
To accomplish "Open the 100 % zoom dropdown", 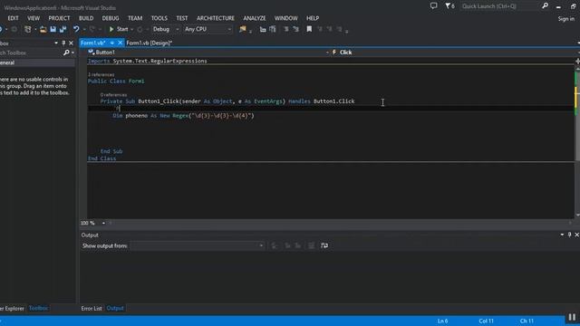I will coord(103,224).
